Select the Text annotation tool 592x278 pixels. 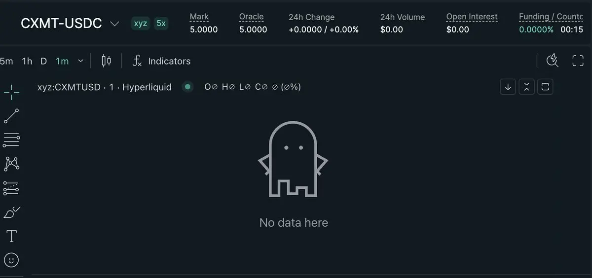(11, 236)
